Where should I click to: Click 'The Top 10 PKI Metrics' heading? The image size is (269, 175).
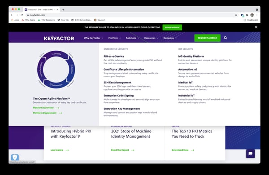[x=192, y=134]
